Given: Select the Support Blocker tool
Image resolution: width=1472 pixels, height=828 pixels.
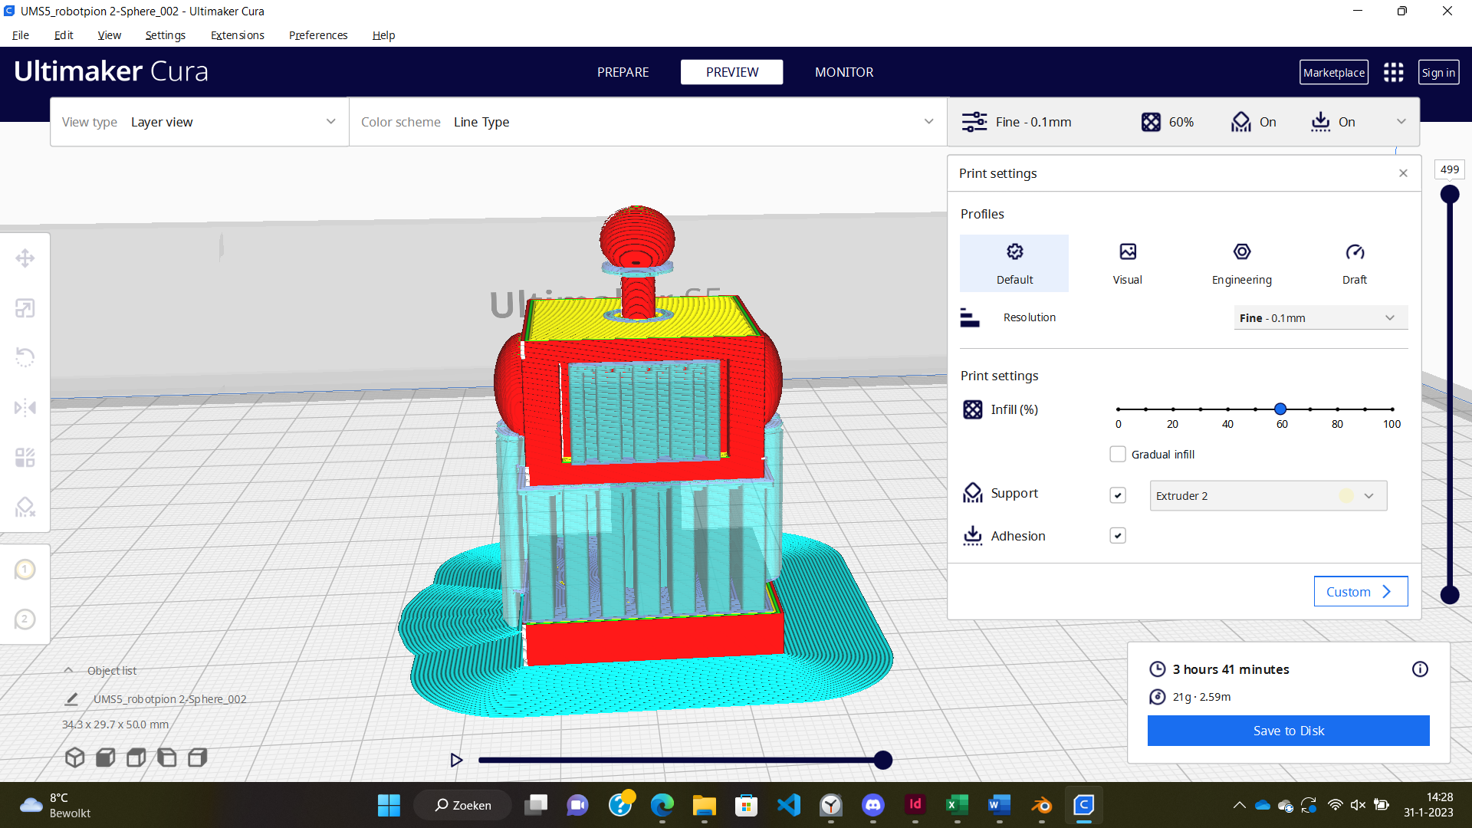Looking at the screenshot, I should pyautogui.click(x=25, y=507).
